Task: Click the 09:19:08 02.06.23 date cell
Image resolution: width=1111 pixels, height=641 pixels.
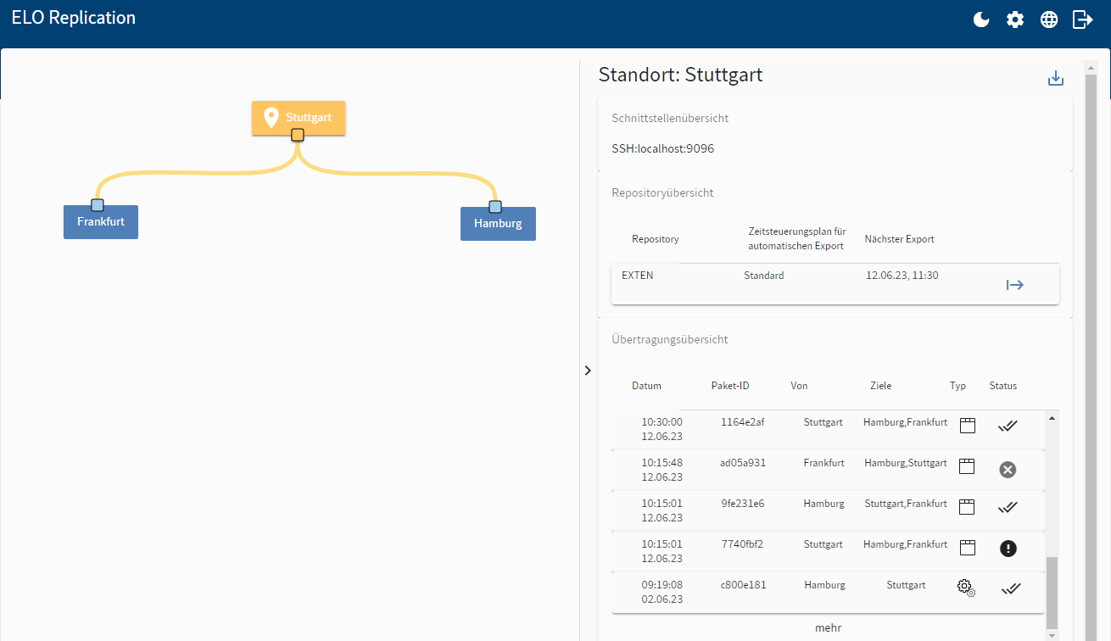Action: (x=662, y=592)
